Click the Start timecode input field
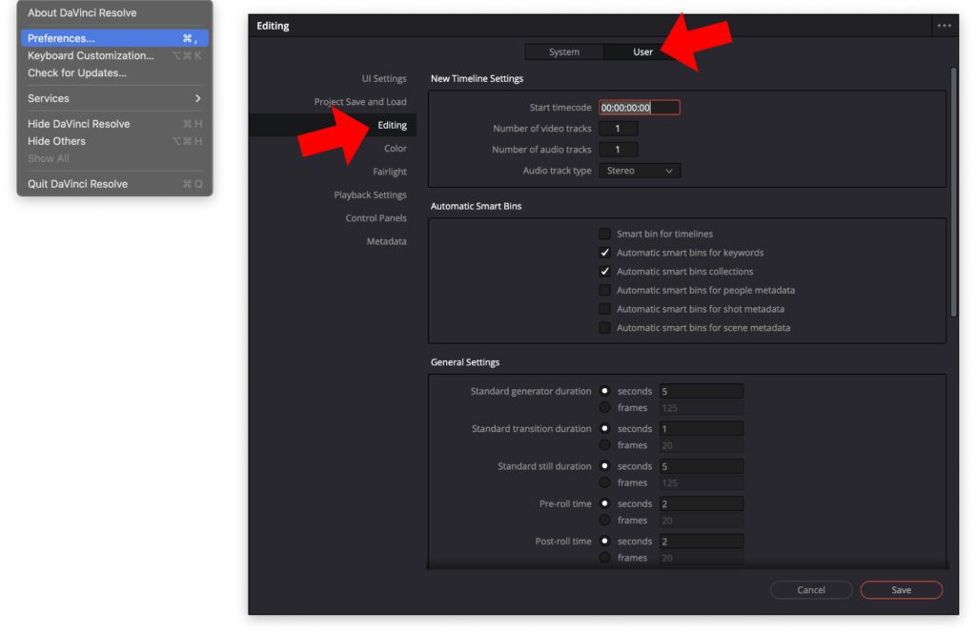Viewport: 976px width, 635px height. click(x=638, y=107)
